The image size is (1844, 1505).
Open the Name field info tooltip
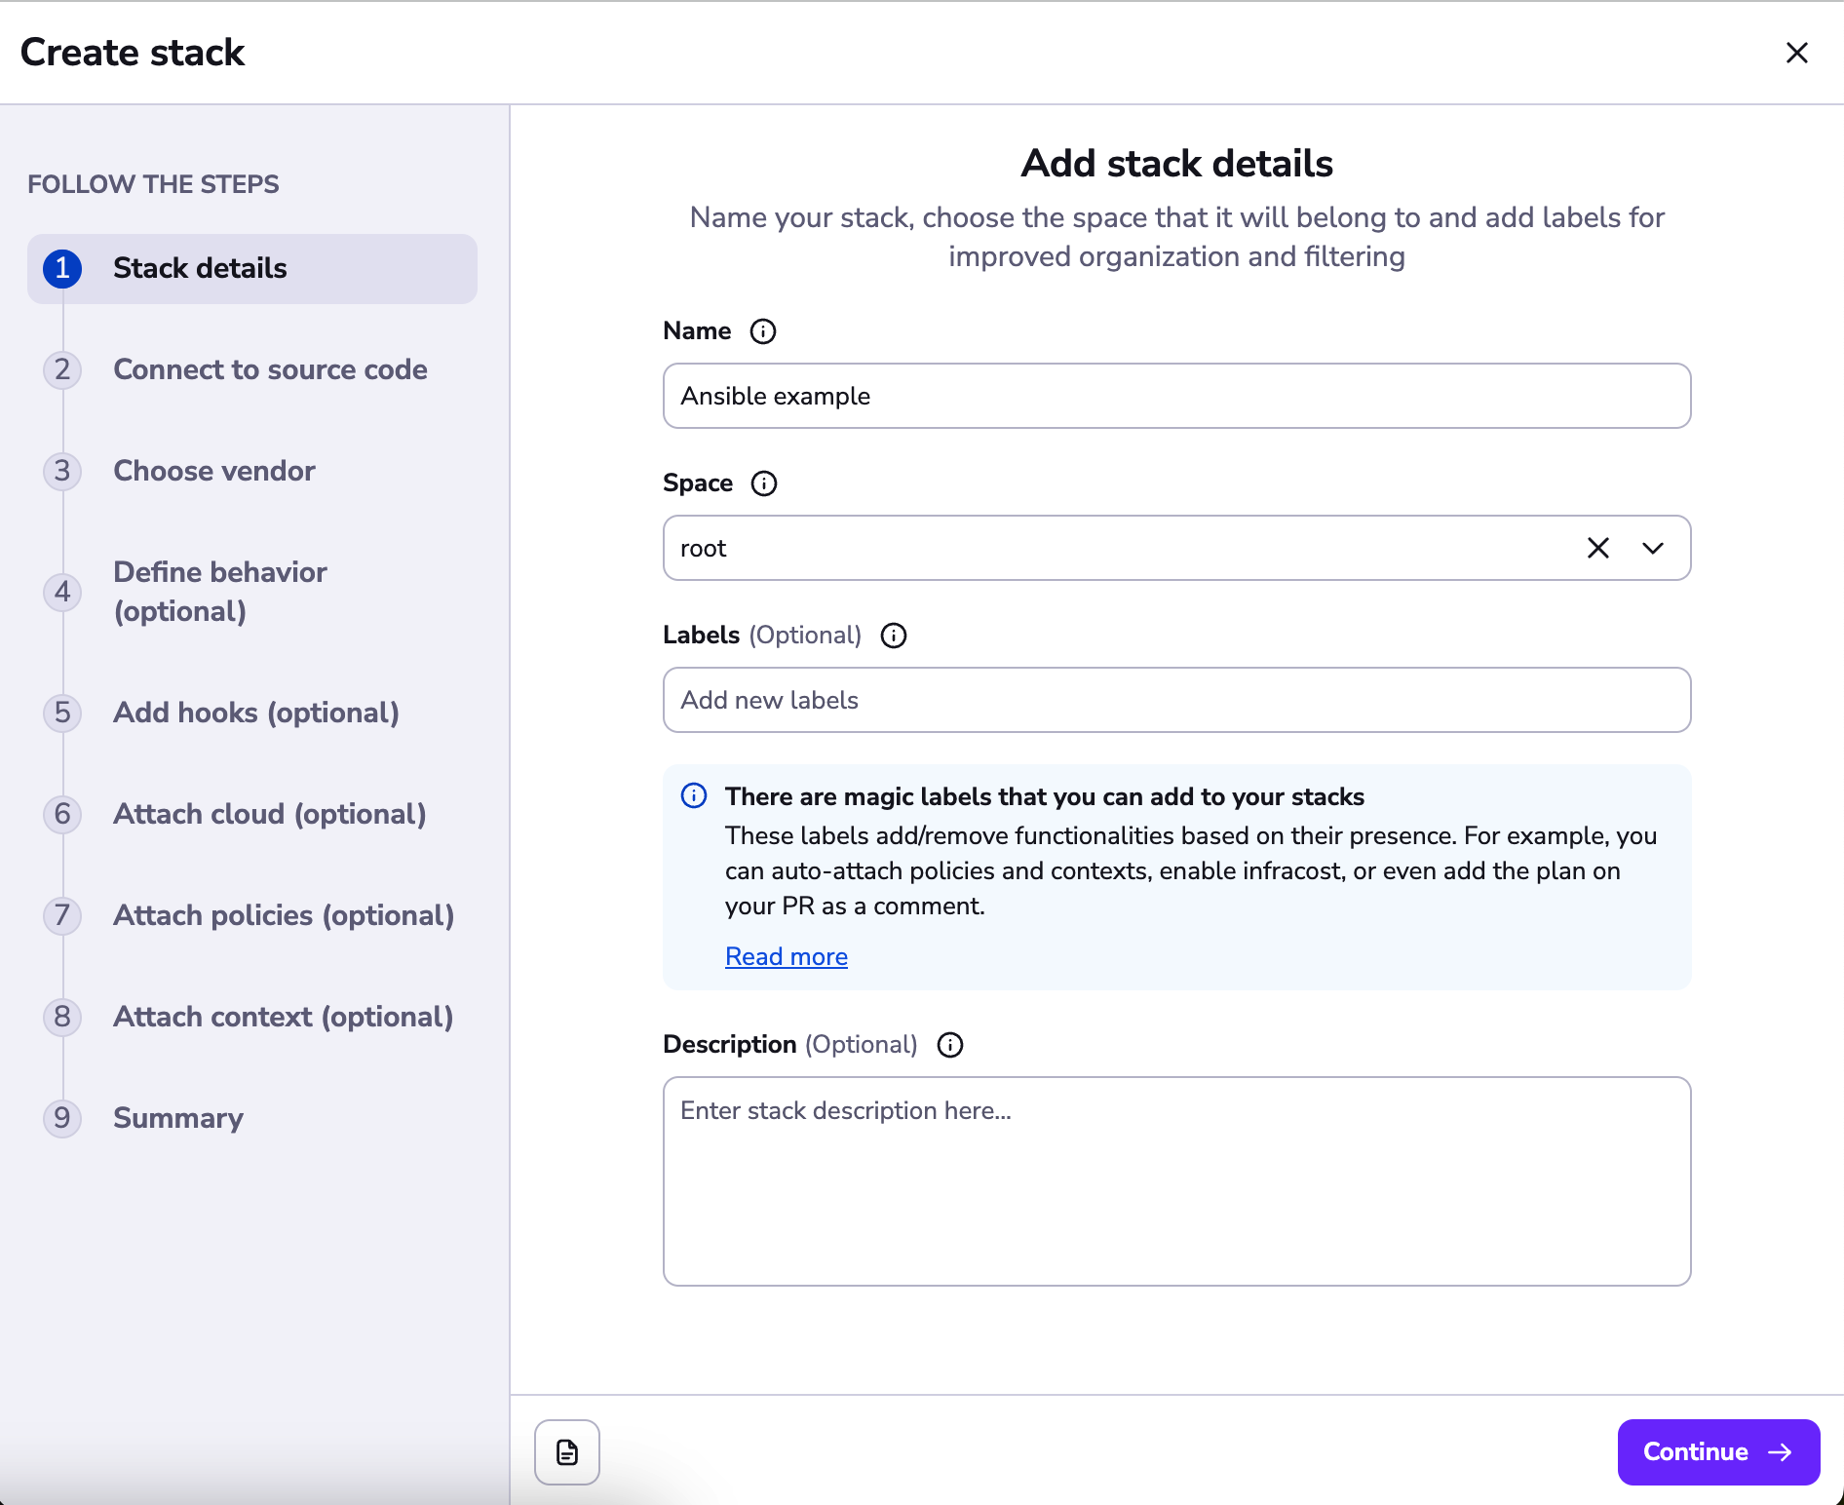(762, 331)
